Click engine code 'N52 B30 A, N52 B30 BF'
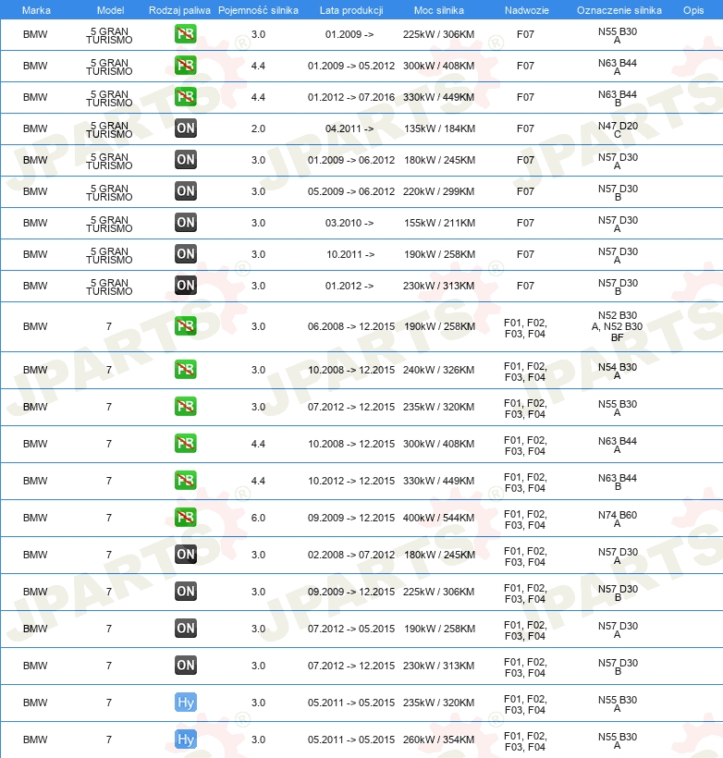Viewport: 723px width, 758px height. pos(617,326)
